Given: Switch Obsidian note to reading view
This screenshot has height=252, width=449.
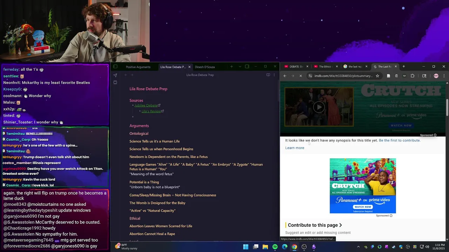Looking at the screenshot, I should [268, 75].
